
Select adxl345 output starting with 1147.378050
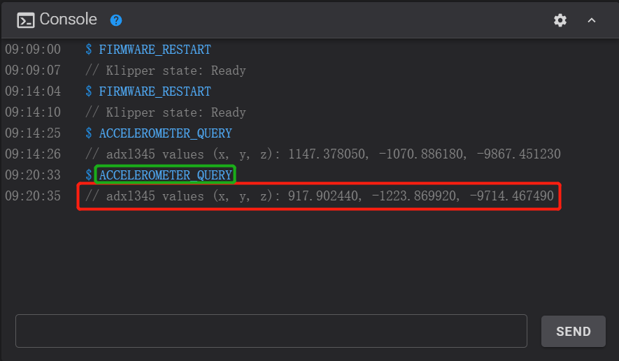coord(322,154)
